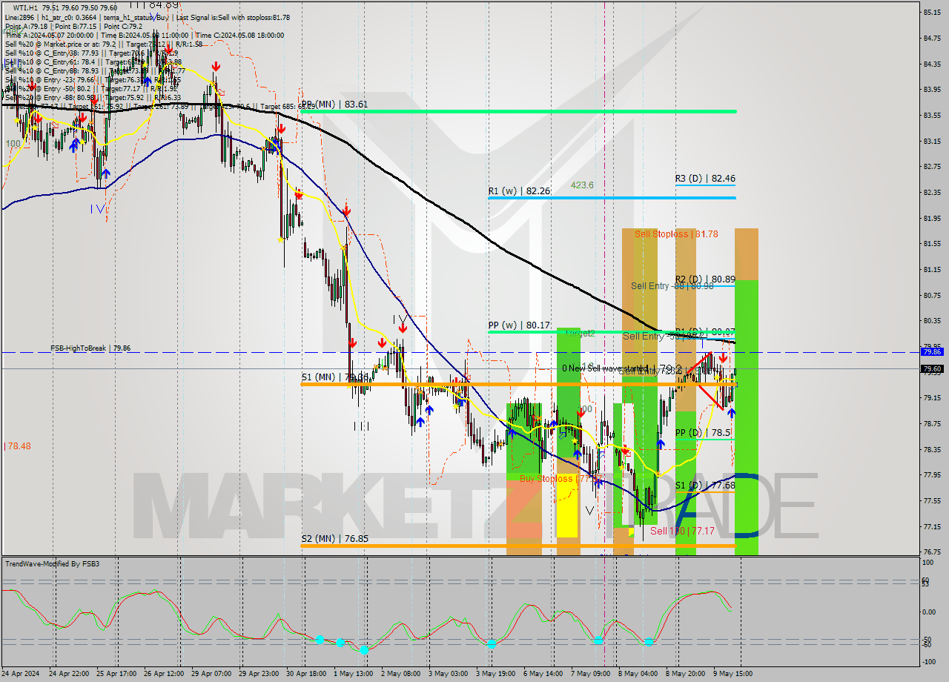
Task: Select the PP (w) | 80.17 weekly pivot label
Action: pyautogui.click(x=519, y=325)
